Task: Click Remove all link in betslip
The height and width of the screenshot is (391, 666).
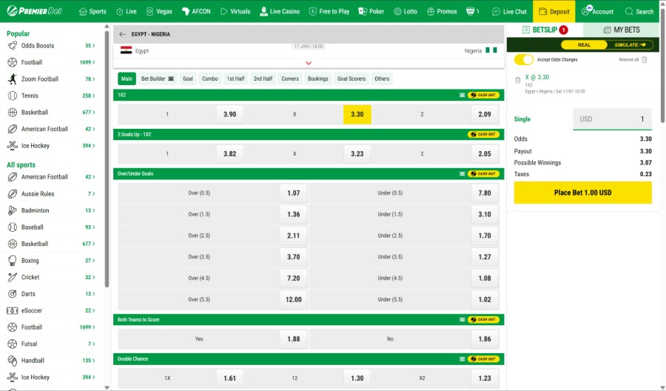Action: [x=628, y=59]
